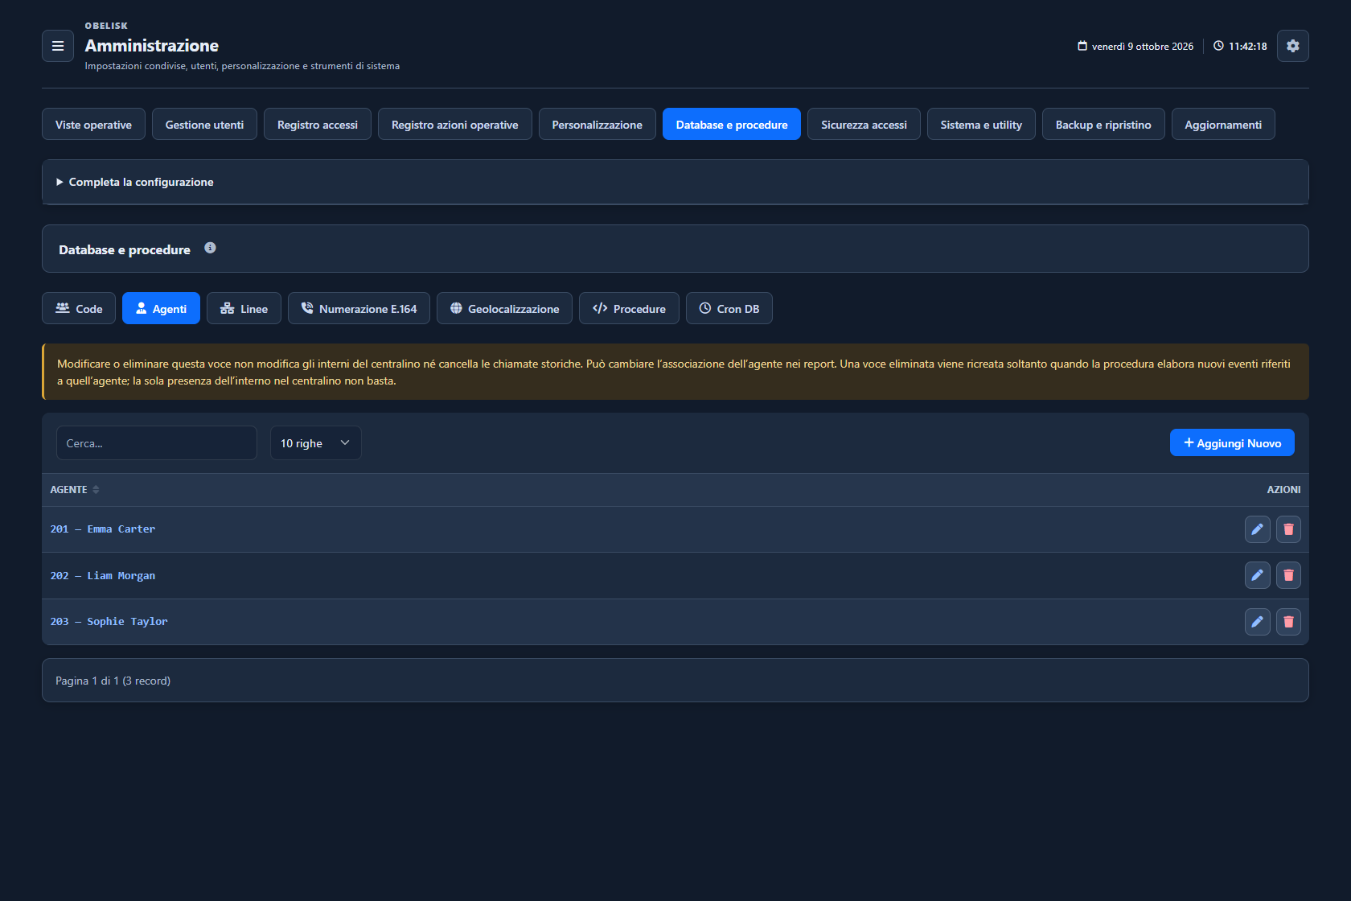This screenshot has height=901, width=1351.
Task: Click the info icon next to Database e procedure
Action: 210,248
